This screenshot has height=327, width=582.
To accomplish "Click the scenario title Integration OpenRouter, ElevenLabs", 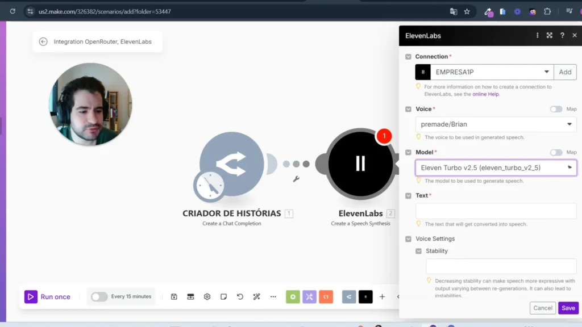I will click(102, 41).
